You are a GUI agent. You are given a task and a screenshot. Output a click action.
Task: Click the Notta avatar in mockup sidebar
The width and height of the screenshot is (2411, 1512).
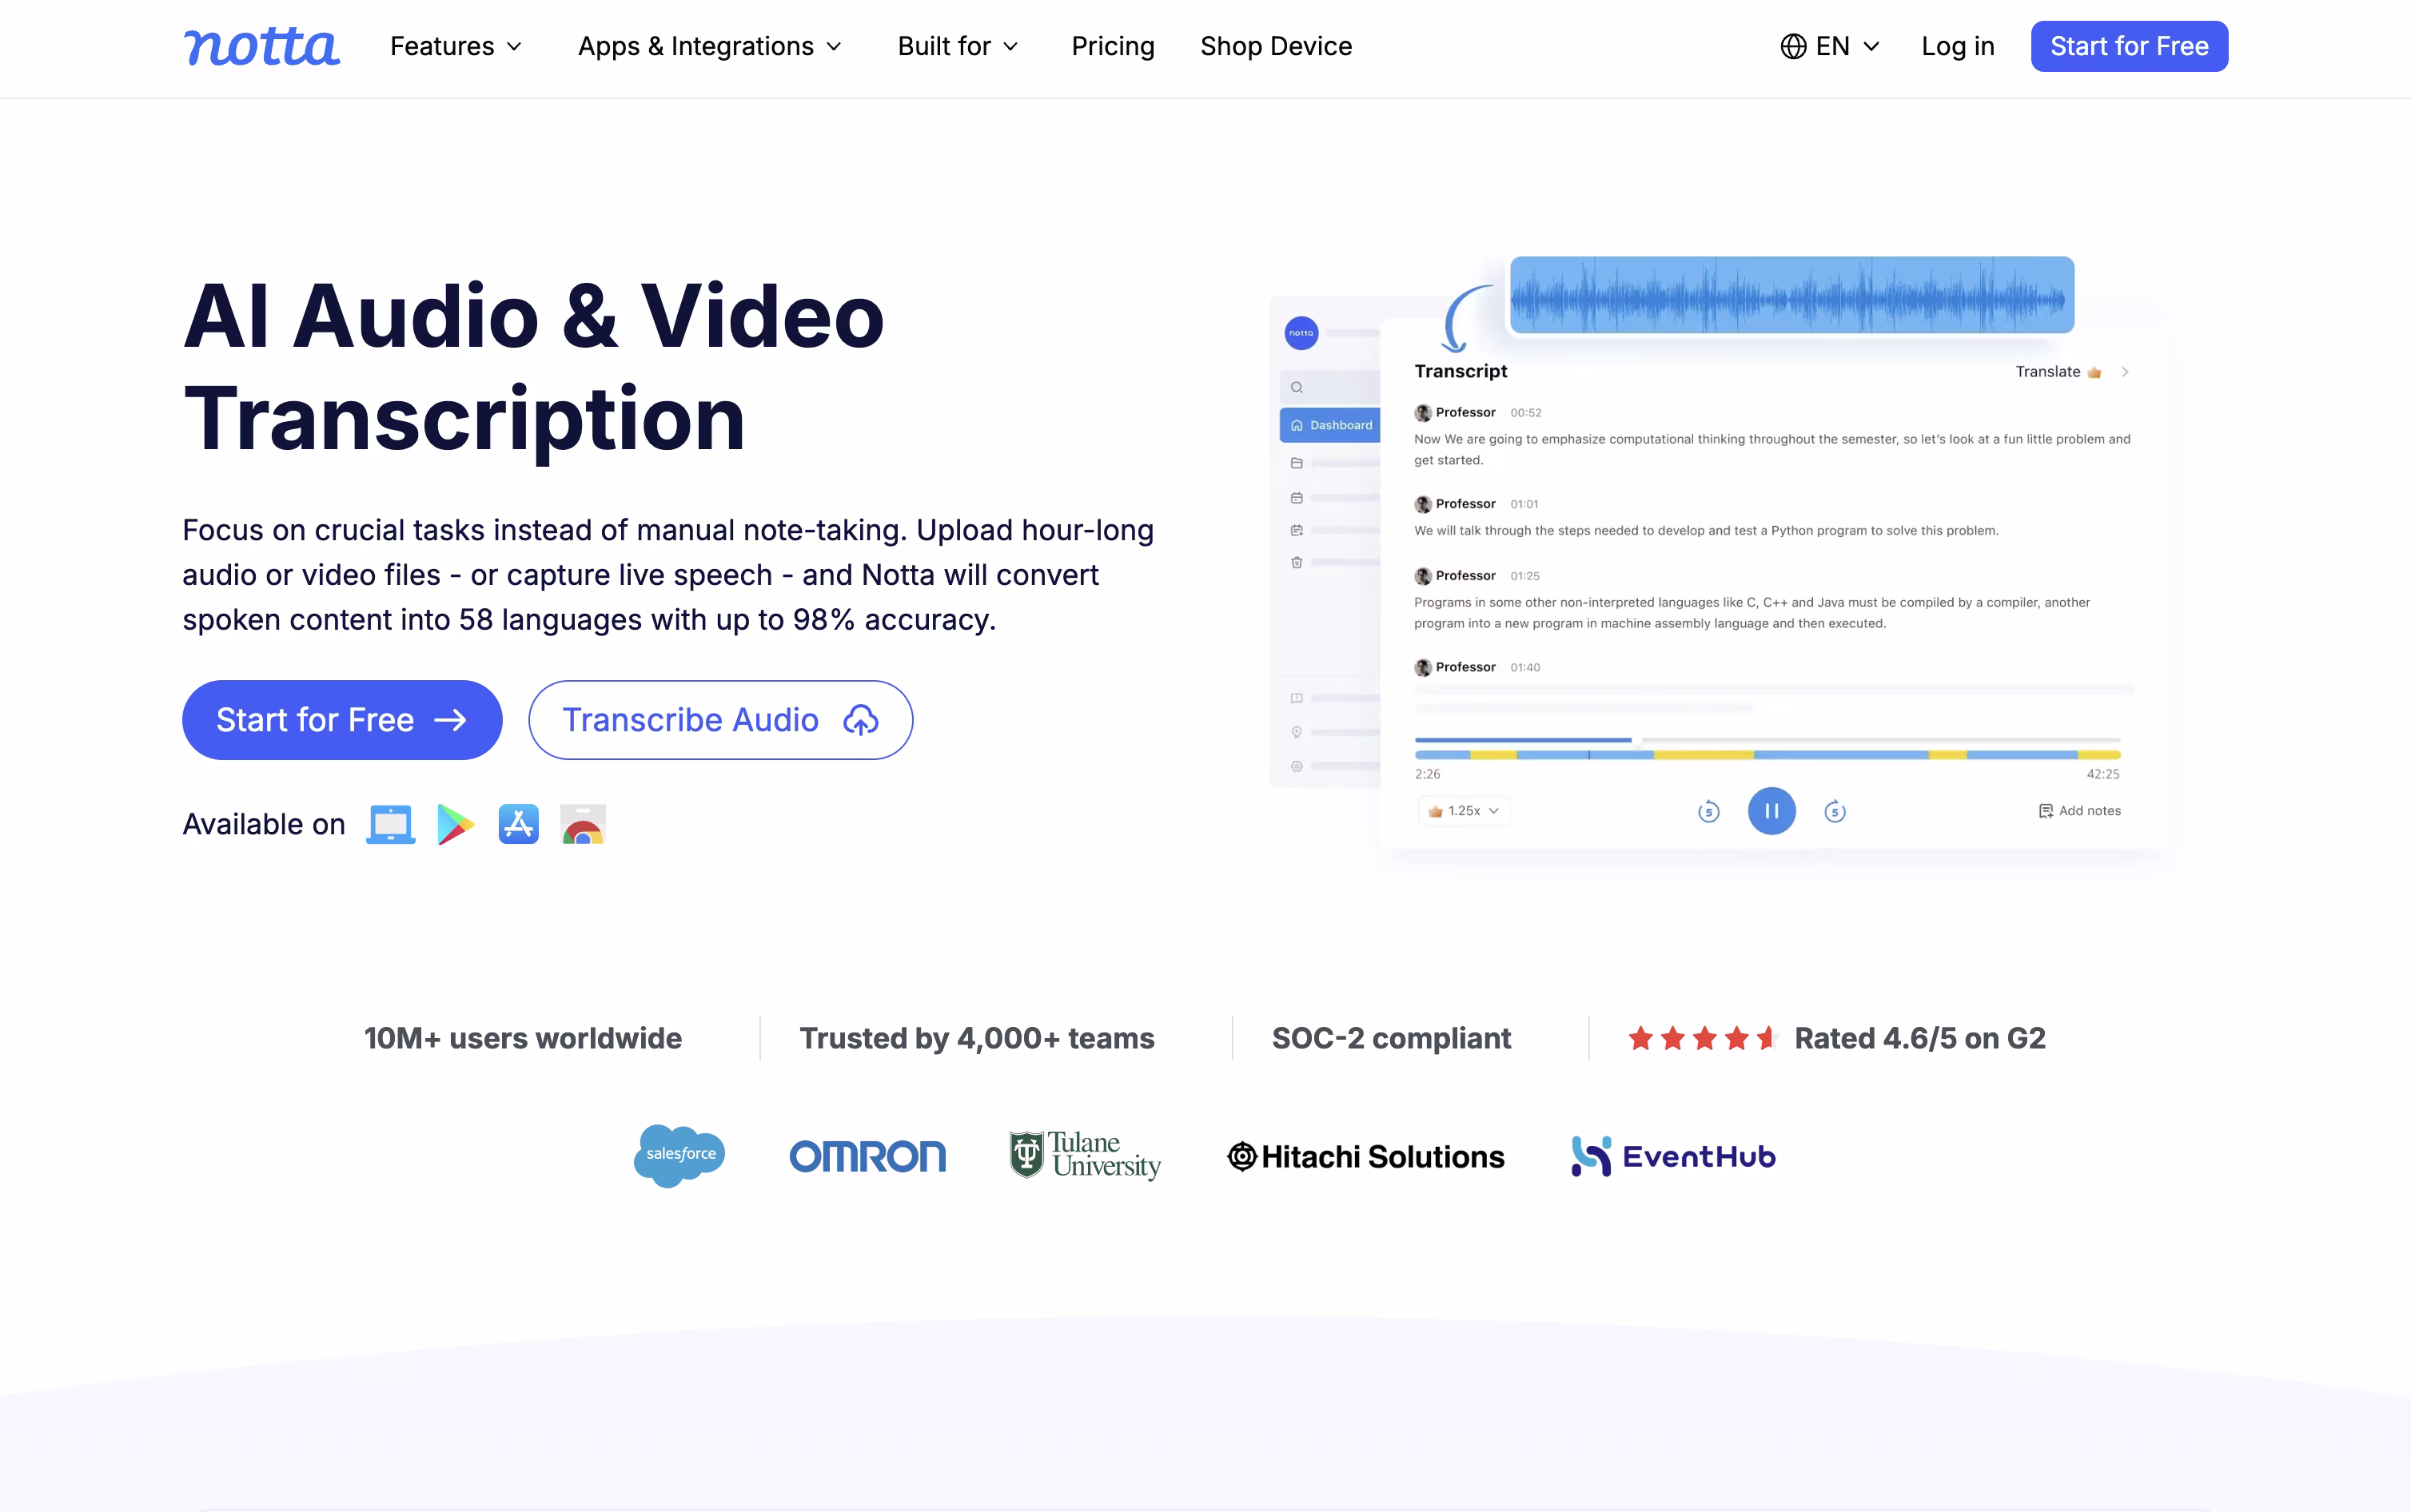coord(1301,333)
